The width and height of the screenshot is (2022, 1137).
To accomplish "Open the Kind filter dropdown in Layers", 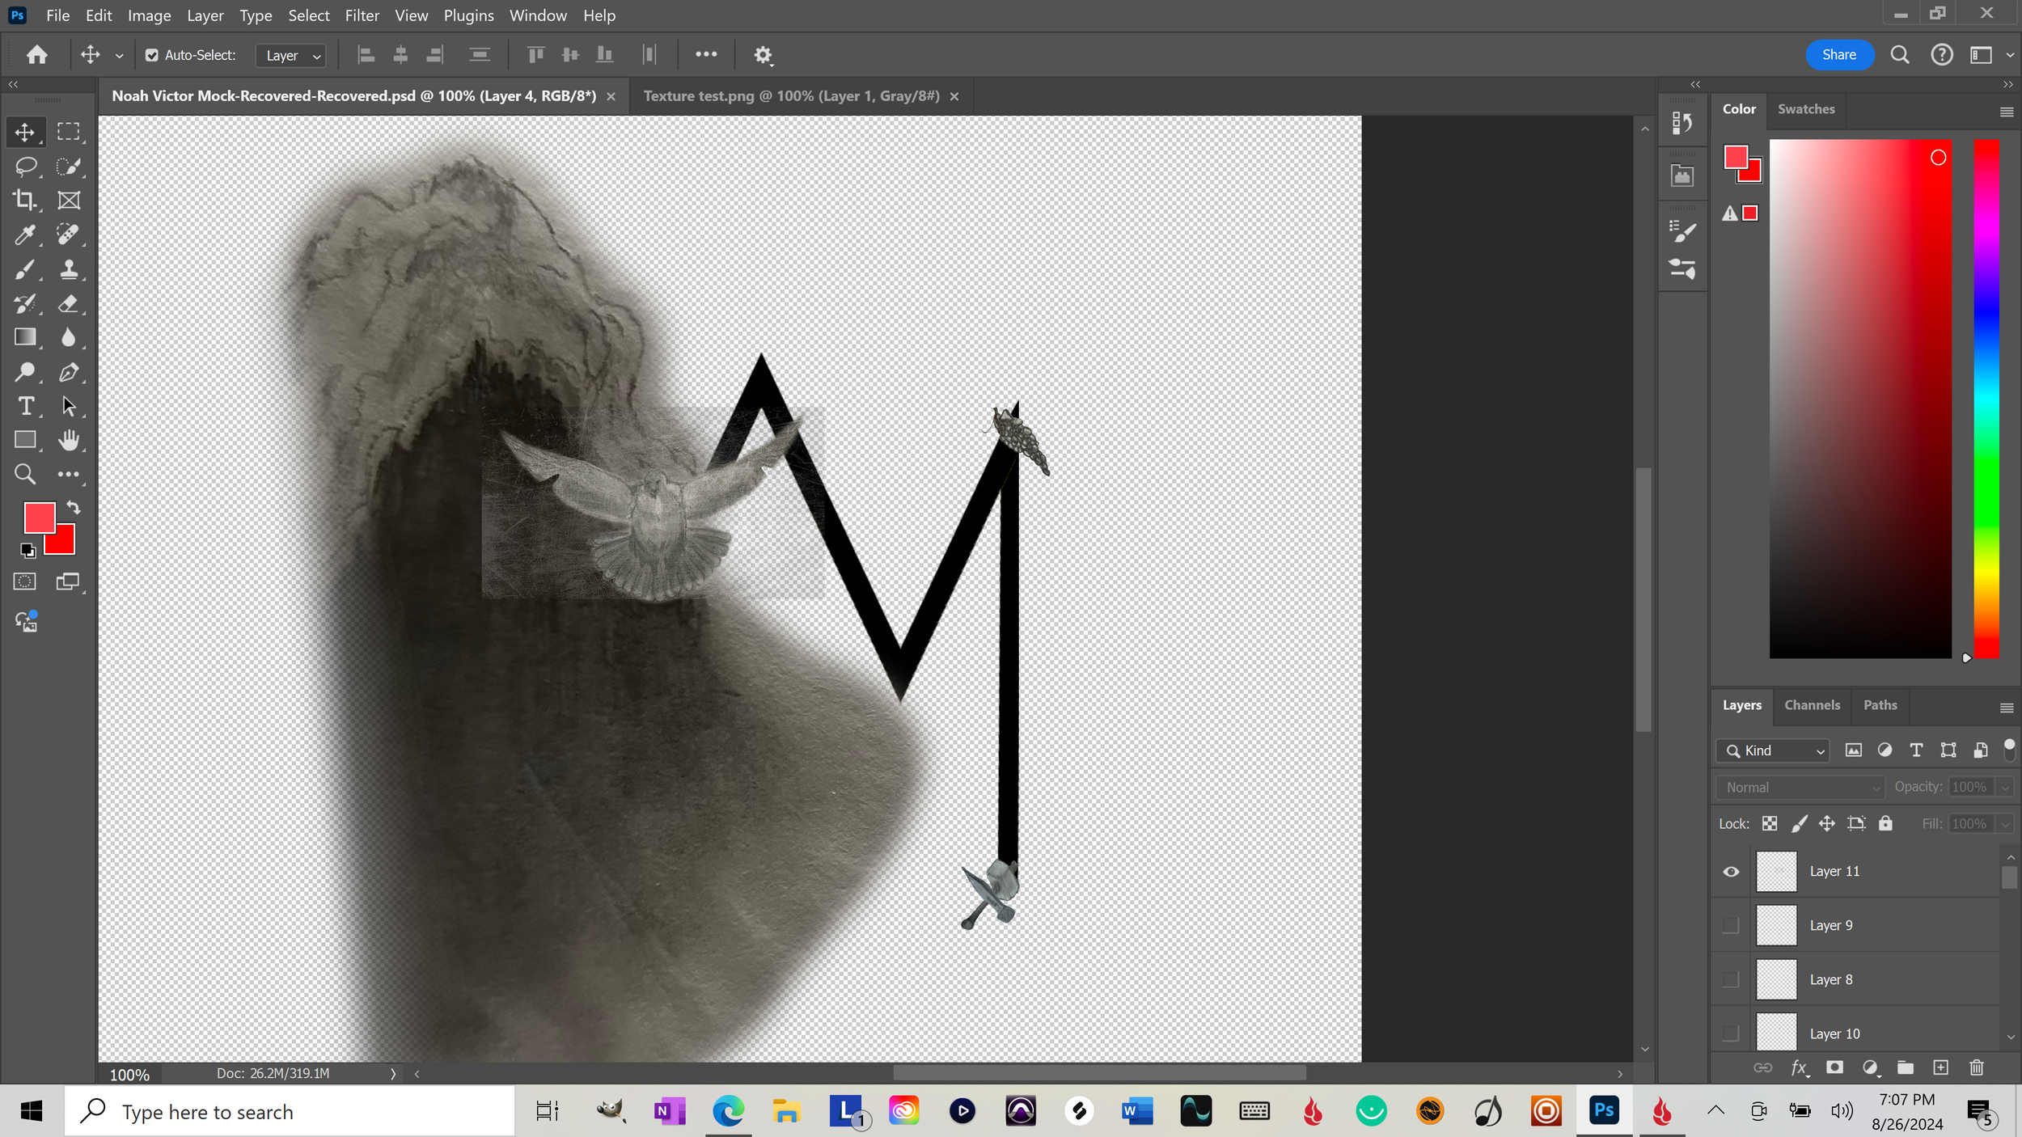I will (x=1775, y=751).
